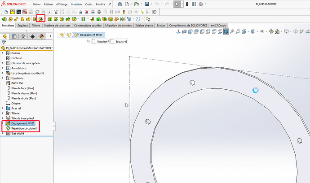Switch to the Constructions soudées tab
Image resolution: width=310 pixels, height=183 pixels.
click(88, 26)
